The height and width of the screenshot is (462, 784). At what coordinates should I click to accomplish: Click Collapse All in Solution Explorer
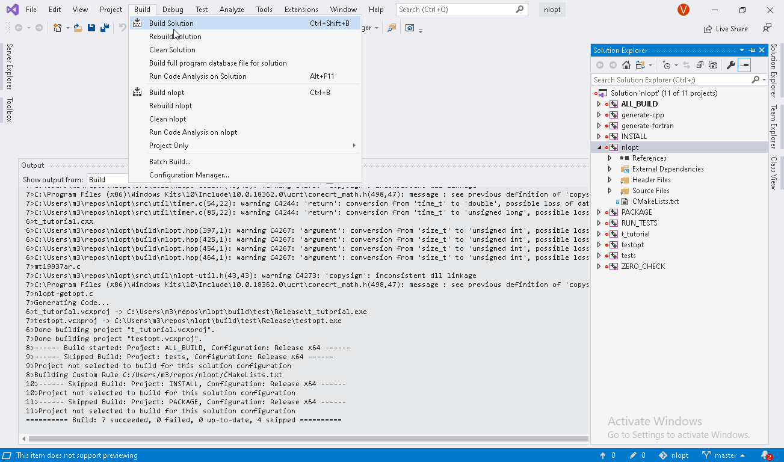pyautogui.click(x=700, y=65)
